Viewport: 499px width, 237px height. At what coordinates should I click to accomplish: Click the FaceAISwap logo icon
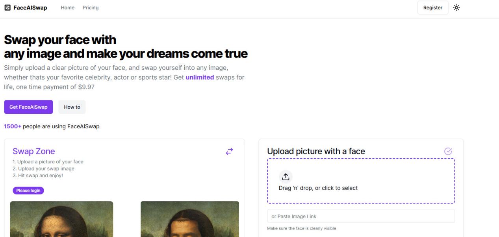[x=7, y=7]
